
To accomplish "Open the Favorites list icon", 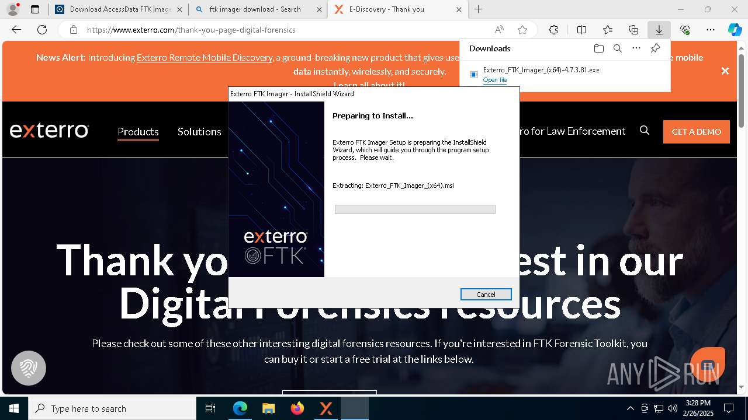I will click(x=608, y=30).
